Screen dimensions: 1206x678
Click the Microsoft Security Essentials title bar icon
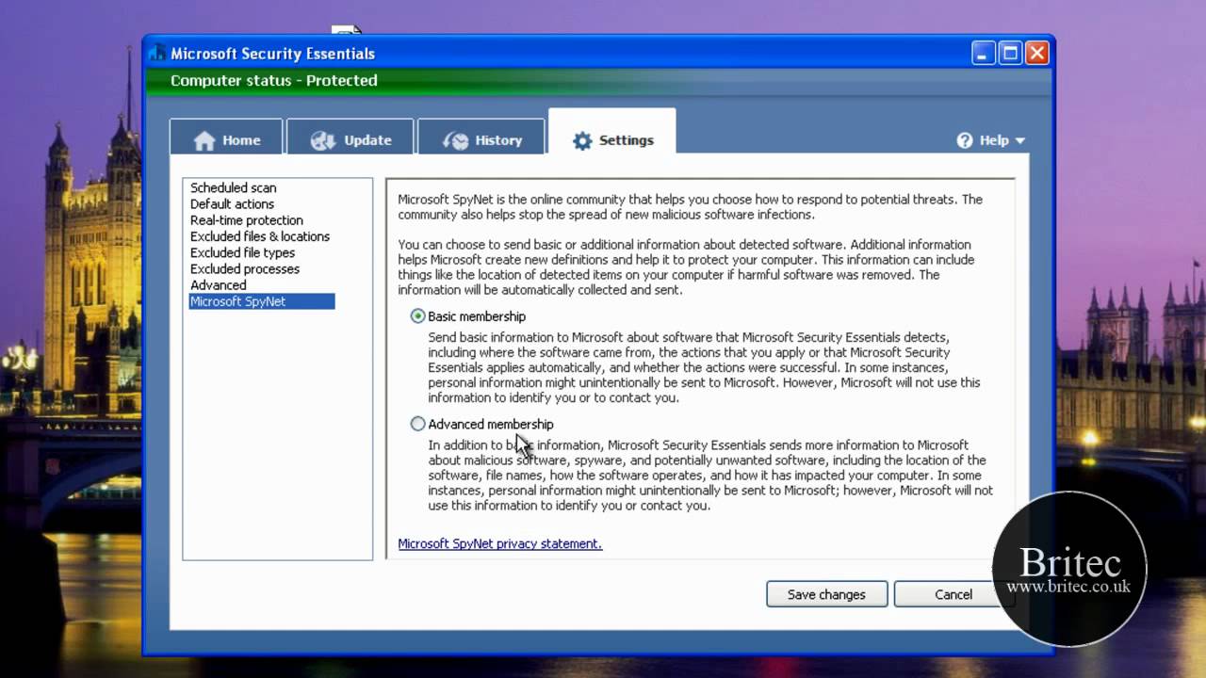[157, 53]
